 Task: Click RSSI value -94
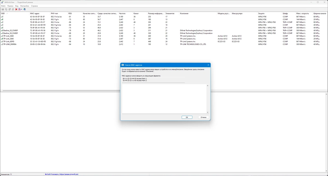point(70,44)
